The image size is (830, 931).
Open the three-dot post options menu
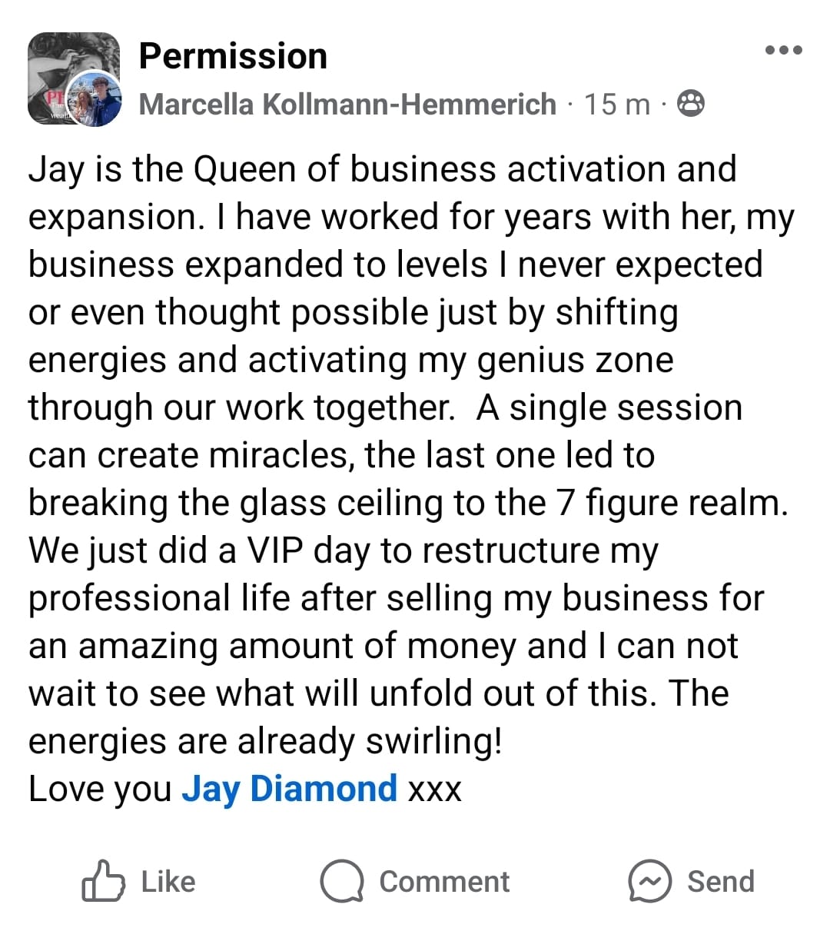[783, 51]
